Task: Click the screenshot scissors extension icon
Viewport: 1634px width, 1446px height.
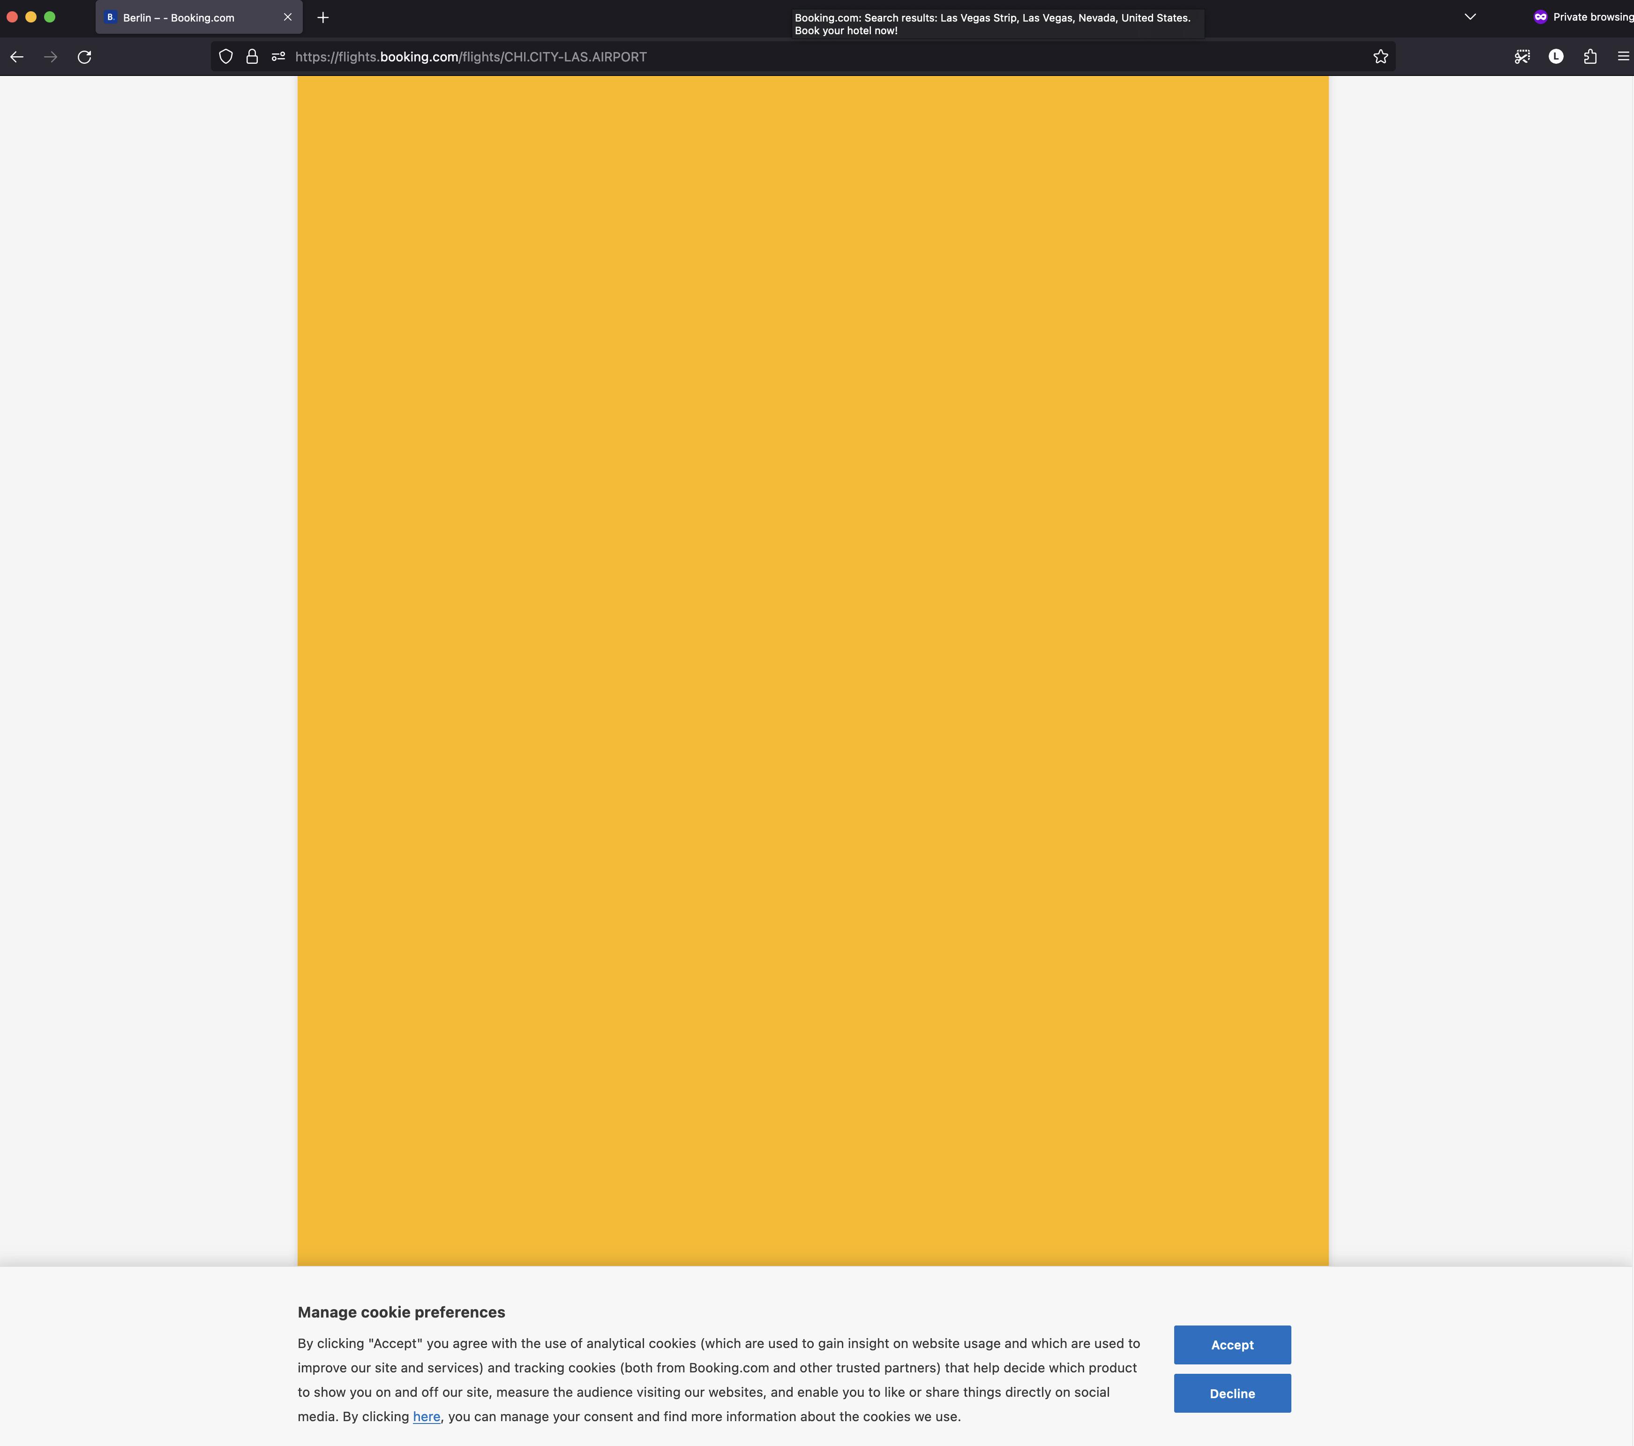Action: [x=1522, y=56]
